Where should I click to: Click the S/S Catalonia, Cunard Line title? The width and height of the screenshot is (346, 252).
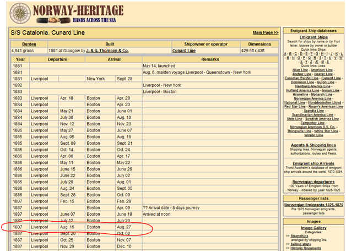click(48, 32)
